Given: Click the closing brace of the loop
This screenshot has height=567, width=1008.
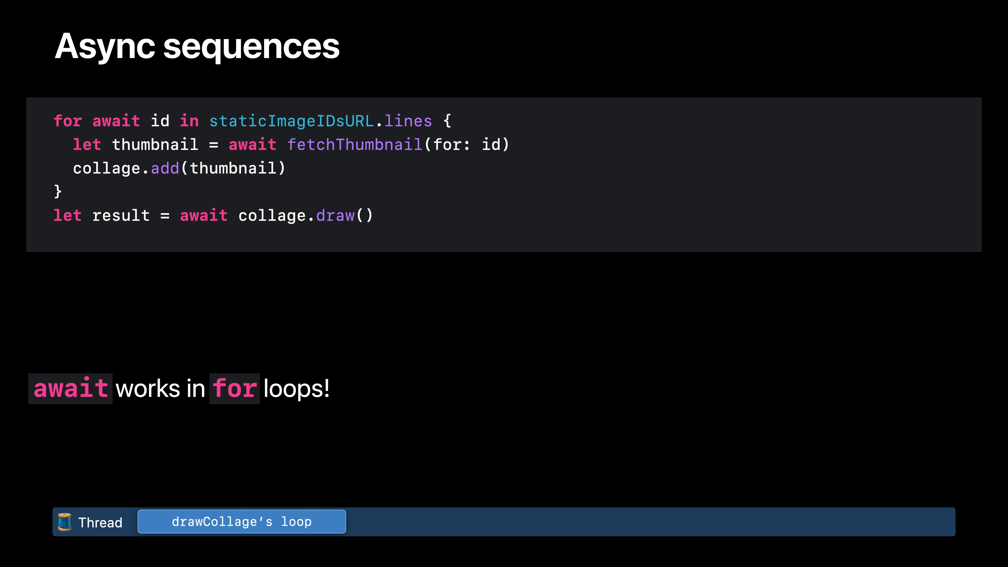Looking at the screenshot, I should pyautogui.click(x=57, y=191).
